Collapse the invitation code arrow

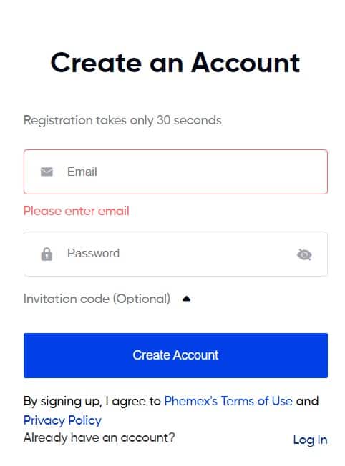[186, 299]
